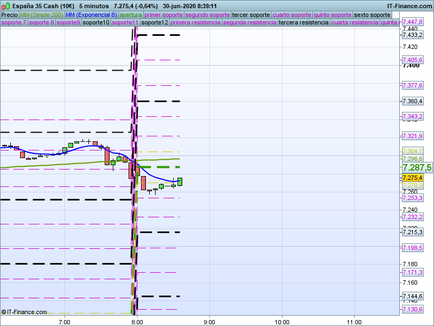Select the tercera resistencia label
The width and height of the screenshot is (434, 326).
pos(304,22)
